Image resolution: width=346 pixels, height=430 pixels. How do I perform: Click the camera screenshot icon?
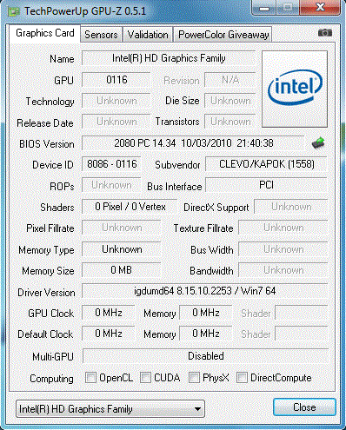pyautogui.click(x=325, y=32)
